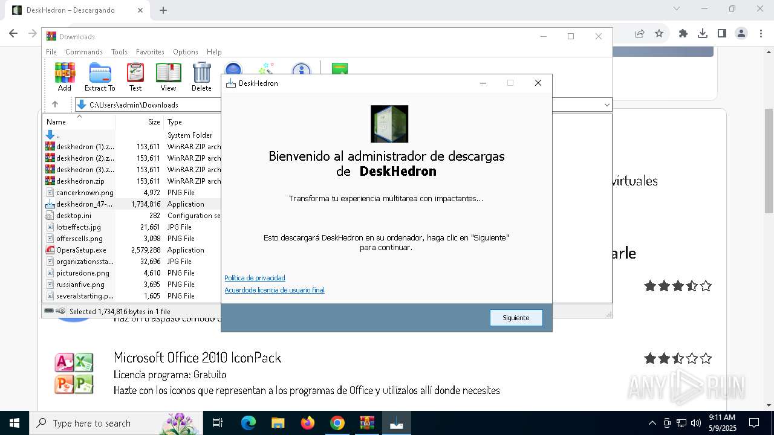Viewport: 774px width, 435px height.
Task: Click the OperaSetup.exe file icon
Action: point(50,250)
